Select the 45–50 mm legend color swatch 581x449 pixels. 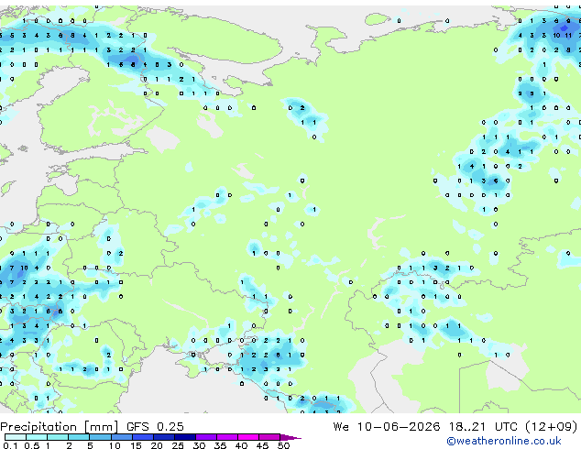pyautogui.click(x=269, y=437)
